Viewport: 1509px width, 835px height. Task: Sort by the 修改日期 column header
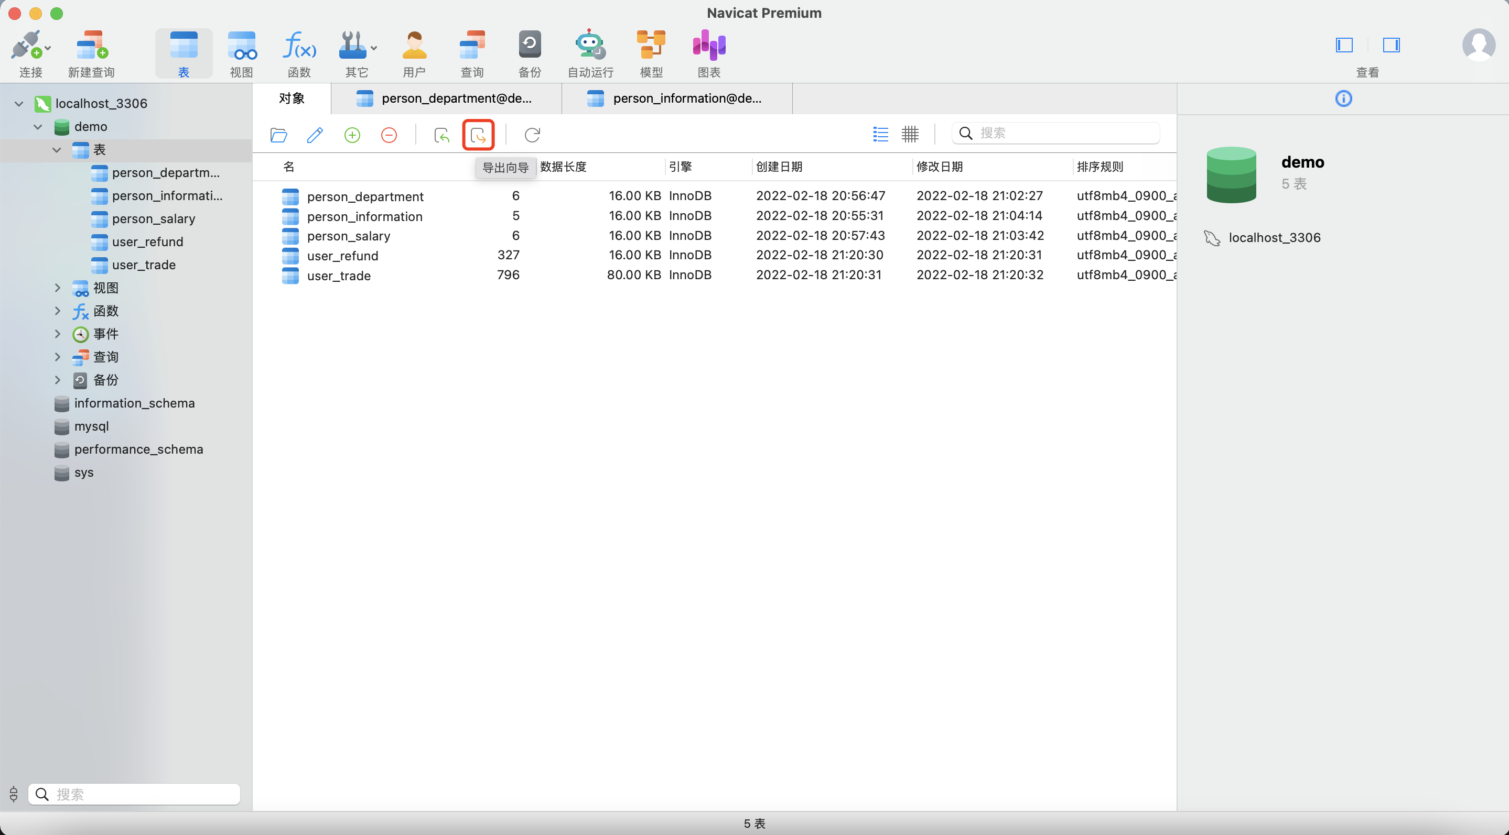click(x=940, y=167)
